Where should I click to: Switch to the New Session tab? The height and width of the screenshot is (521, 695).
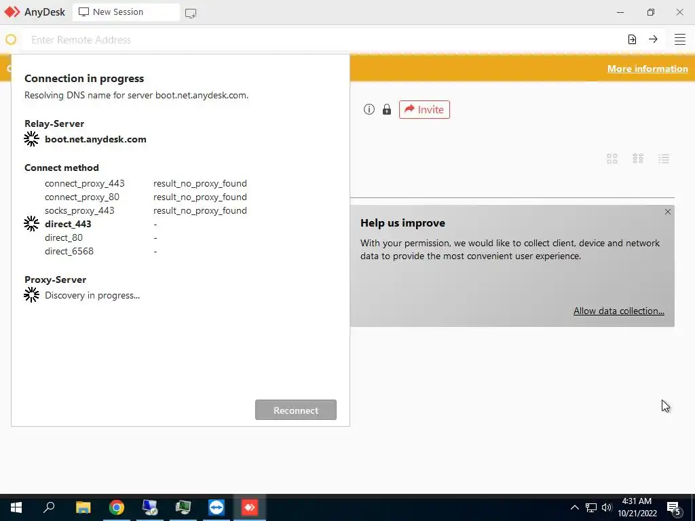pyautogui.click(x=126, y=12)
